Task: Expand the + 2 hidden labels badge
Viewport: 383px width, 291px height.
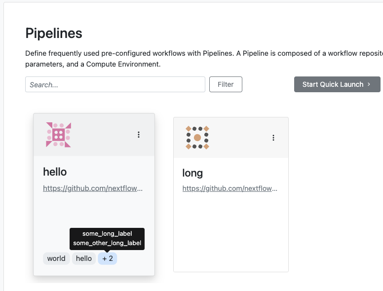Action: click(x=108, y=258)
